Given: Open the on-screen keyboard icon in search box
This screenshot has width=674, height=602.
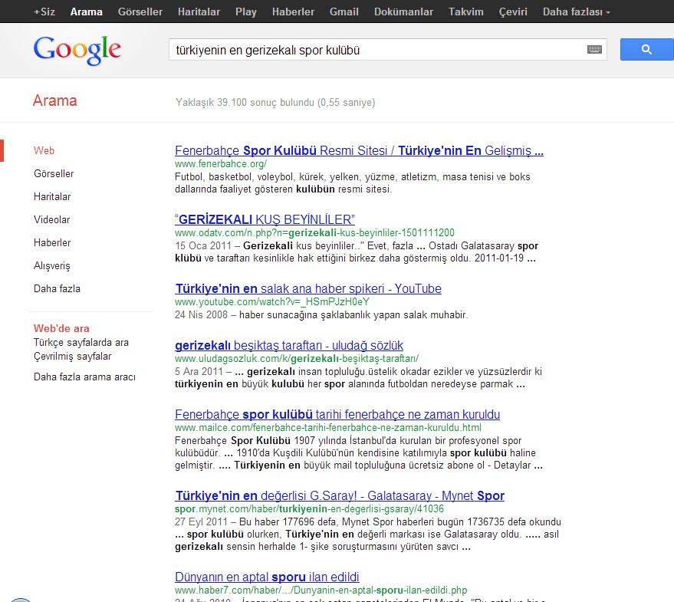Looking at the screenshot, I should pos(594,49).
